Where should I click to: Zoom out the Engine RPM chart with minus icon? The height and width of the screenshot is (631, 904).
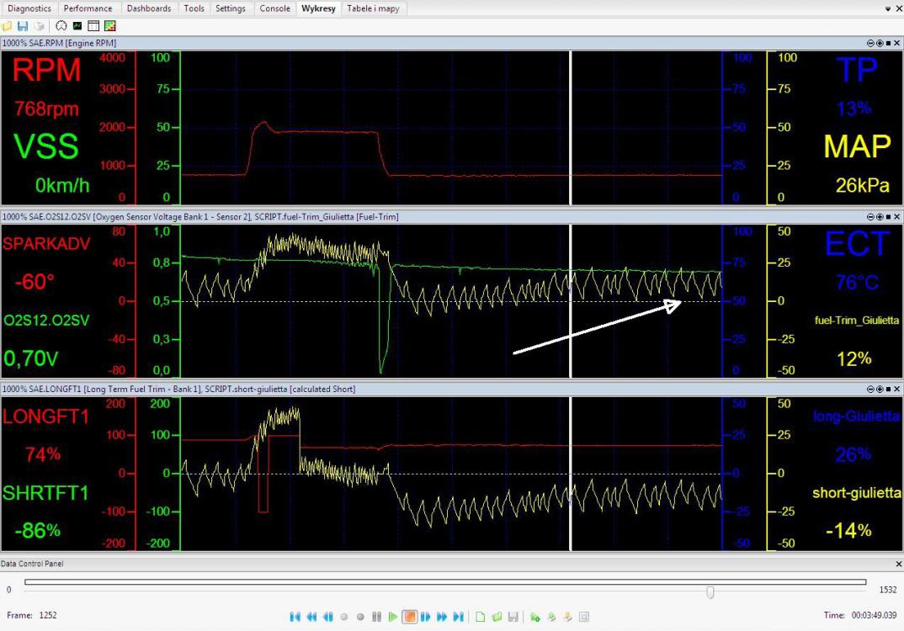[x=870, y=42]
